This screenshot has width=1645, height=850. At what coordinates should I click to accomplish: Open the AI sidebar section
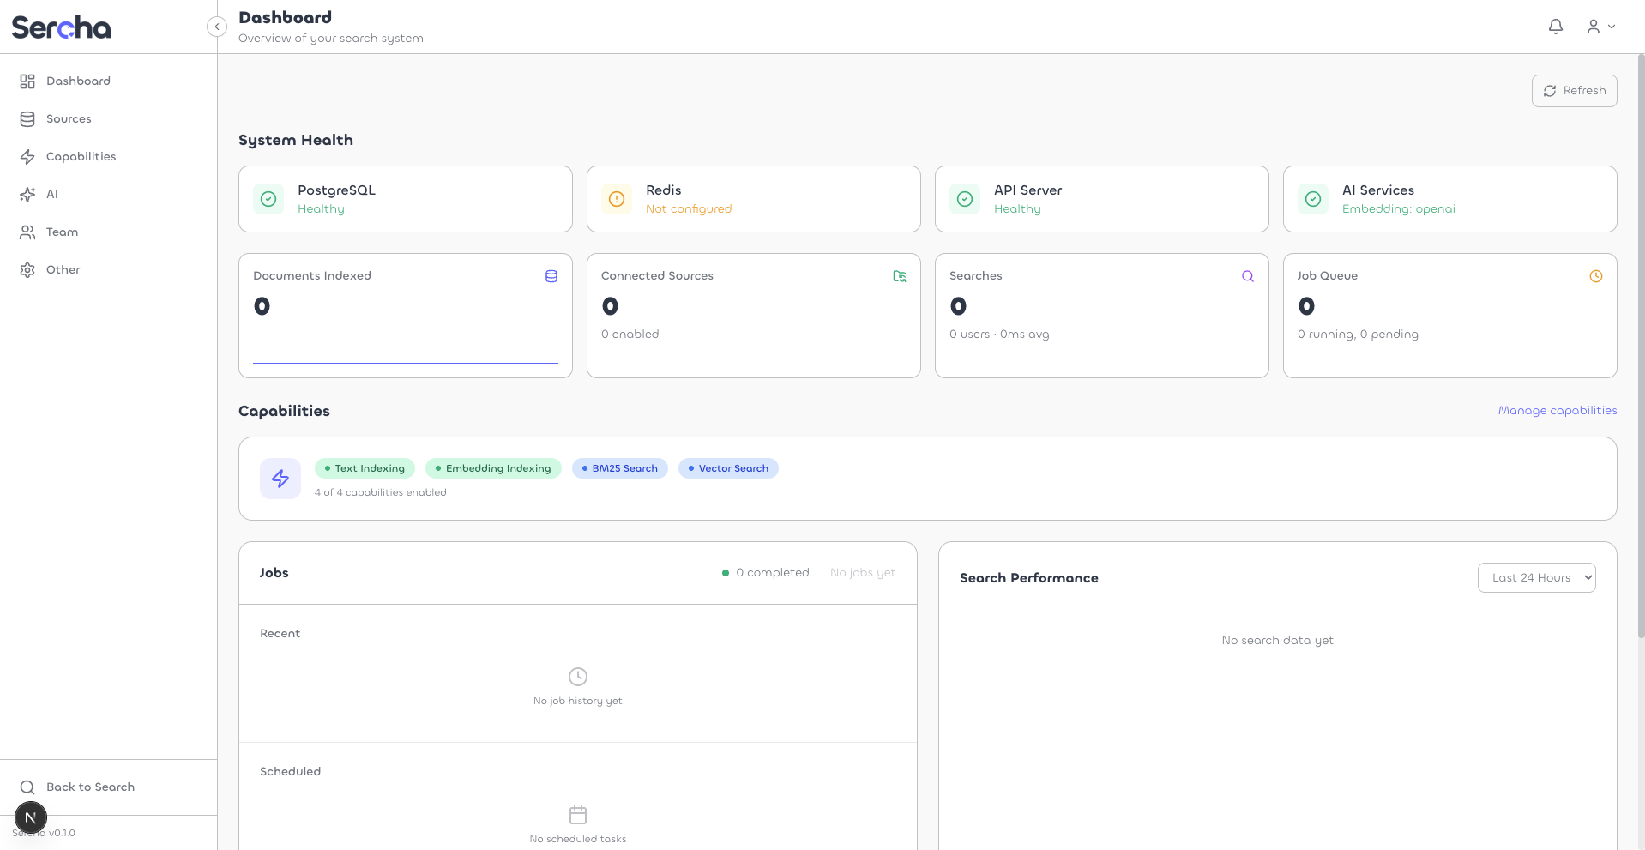pos(51,195)
